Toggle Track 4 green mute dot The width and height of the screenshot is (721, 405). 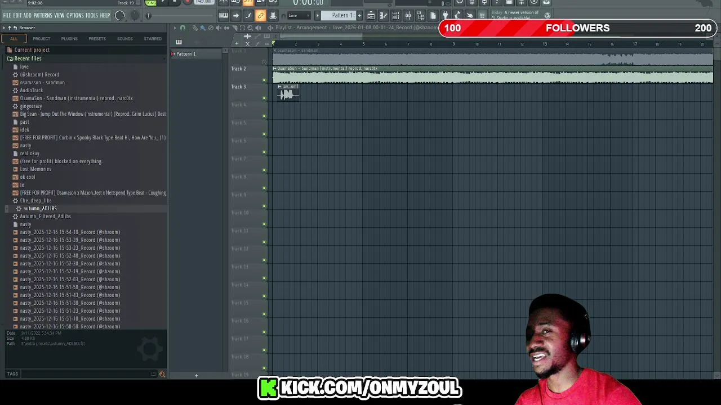(x=265, y=116)
